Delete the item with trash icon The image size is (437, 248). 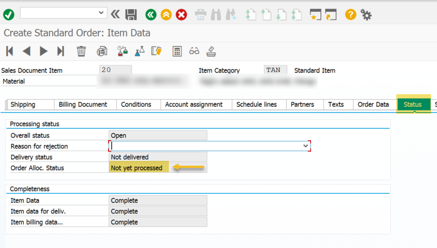[x=81, y=51]
